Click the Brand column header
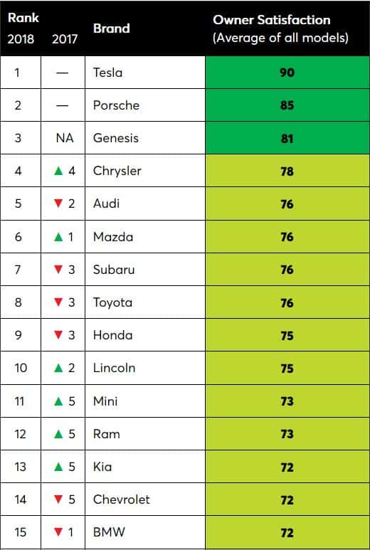Image resolution: width=370 pixels, height=550 pixels. point(112,28)
